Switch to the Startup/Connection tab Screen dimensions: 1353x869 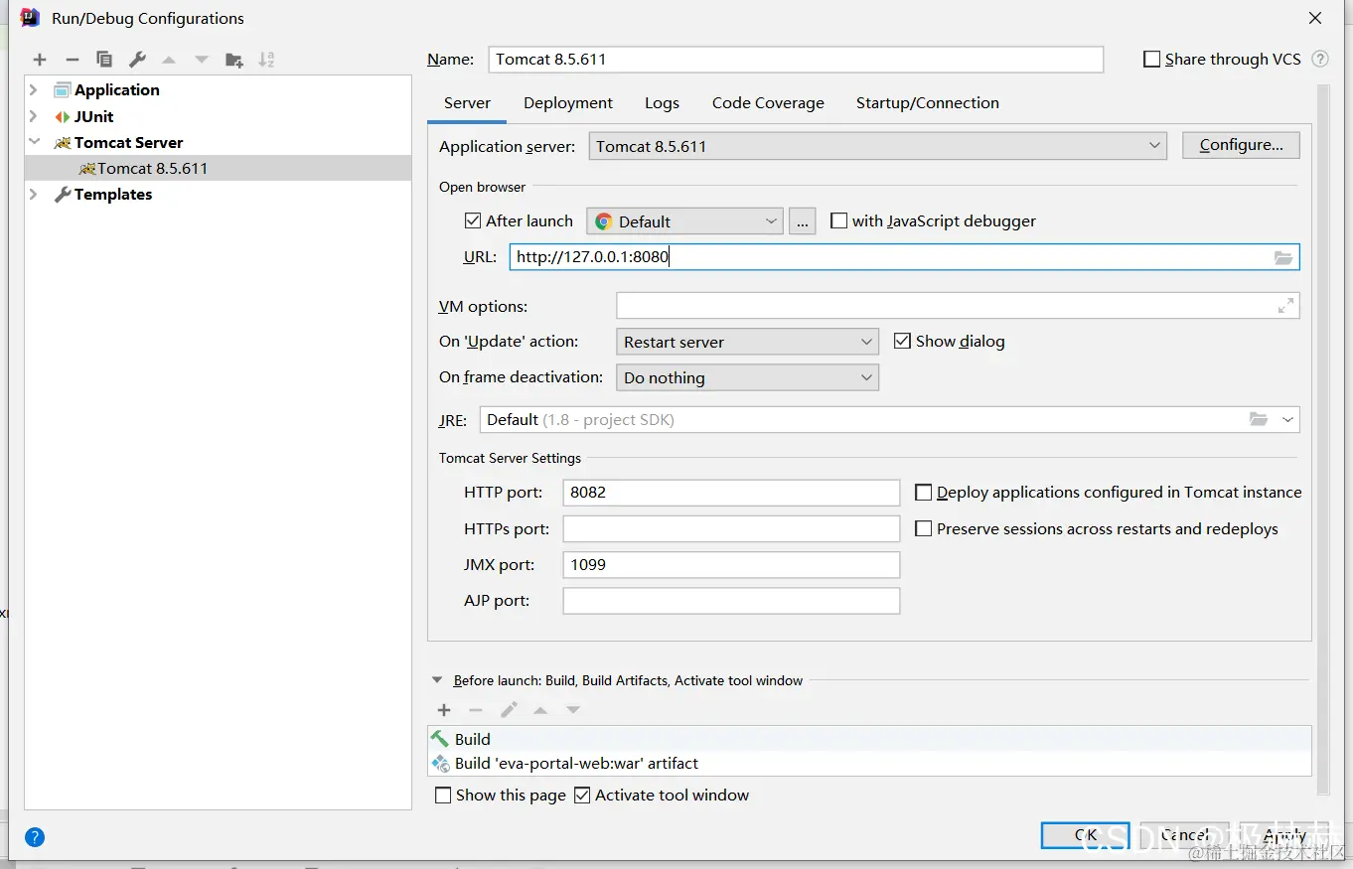click(x=928, y=103)
